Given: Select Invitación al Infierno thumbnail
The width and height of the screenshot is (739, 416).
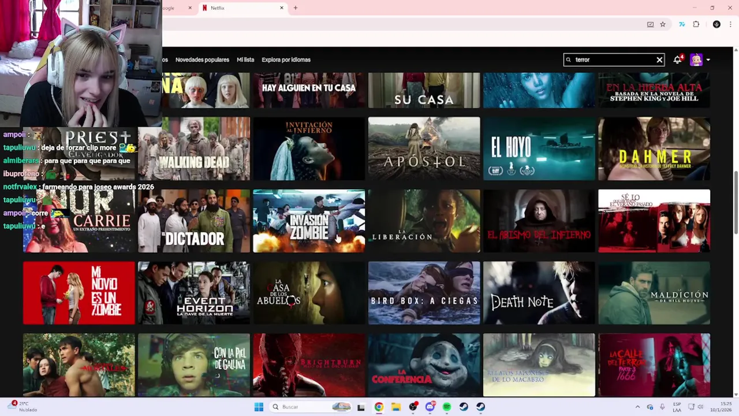Looking at the screenshot, I should coord(309,148).
